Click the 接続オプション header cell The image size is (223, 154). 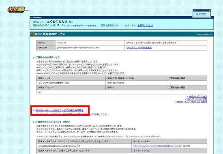[71, 88]
